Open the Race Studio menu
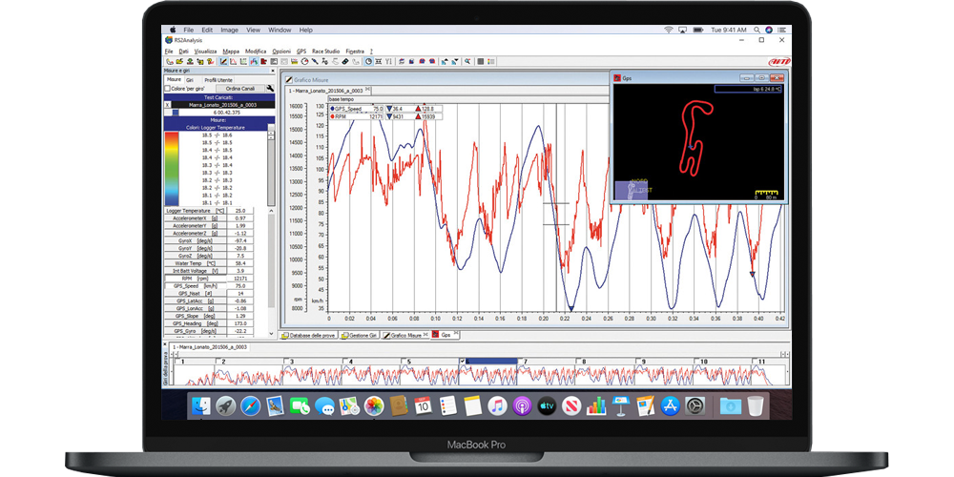 326,52
